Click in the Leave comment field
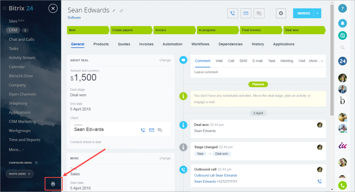Screen dimensions: 355x192 (258, 72)
